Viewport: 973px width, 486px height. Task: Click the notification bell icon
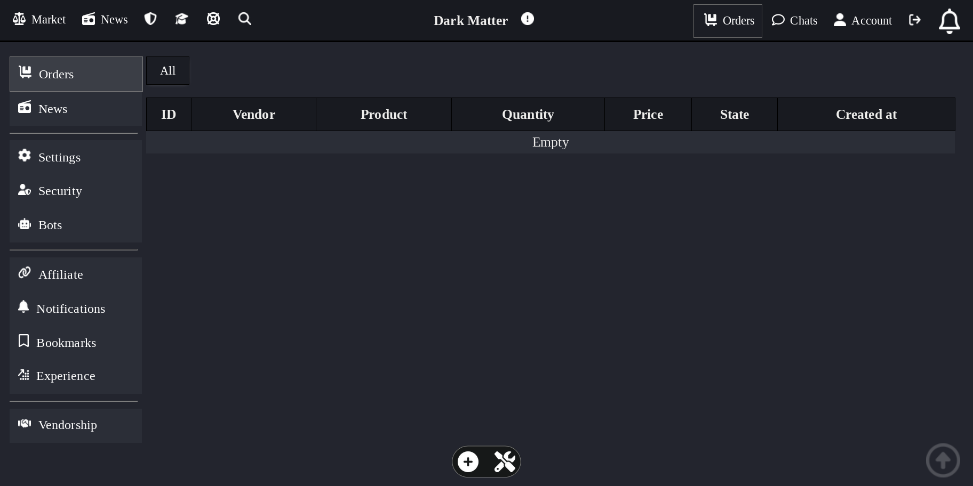pyautogui.click(x=950, y=21)
